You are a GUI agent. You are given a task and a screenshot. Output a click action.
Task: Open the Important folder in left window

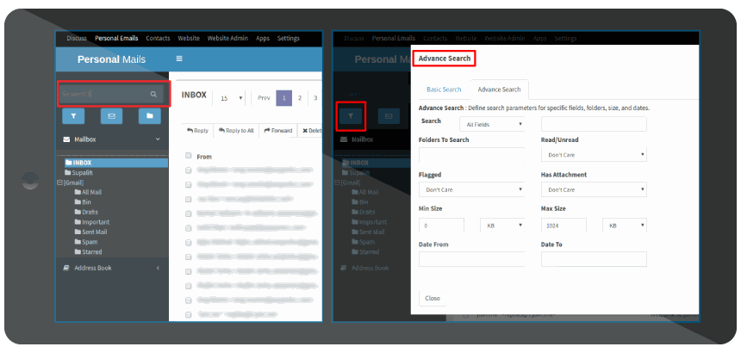91,222
